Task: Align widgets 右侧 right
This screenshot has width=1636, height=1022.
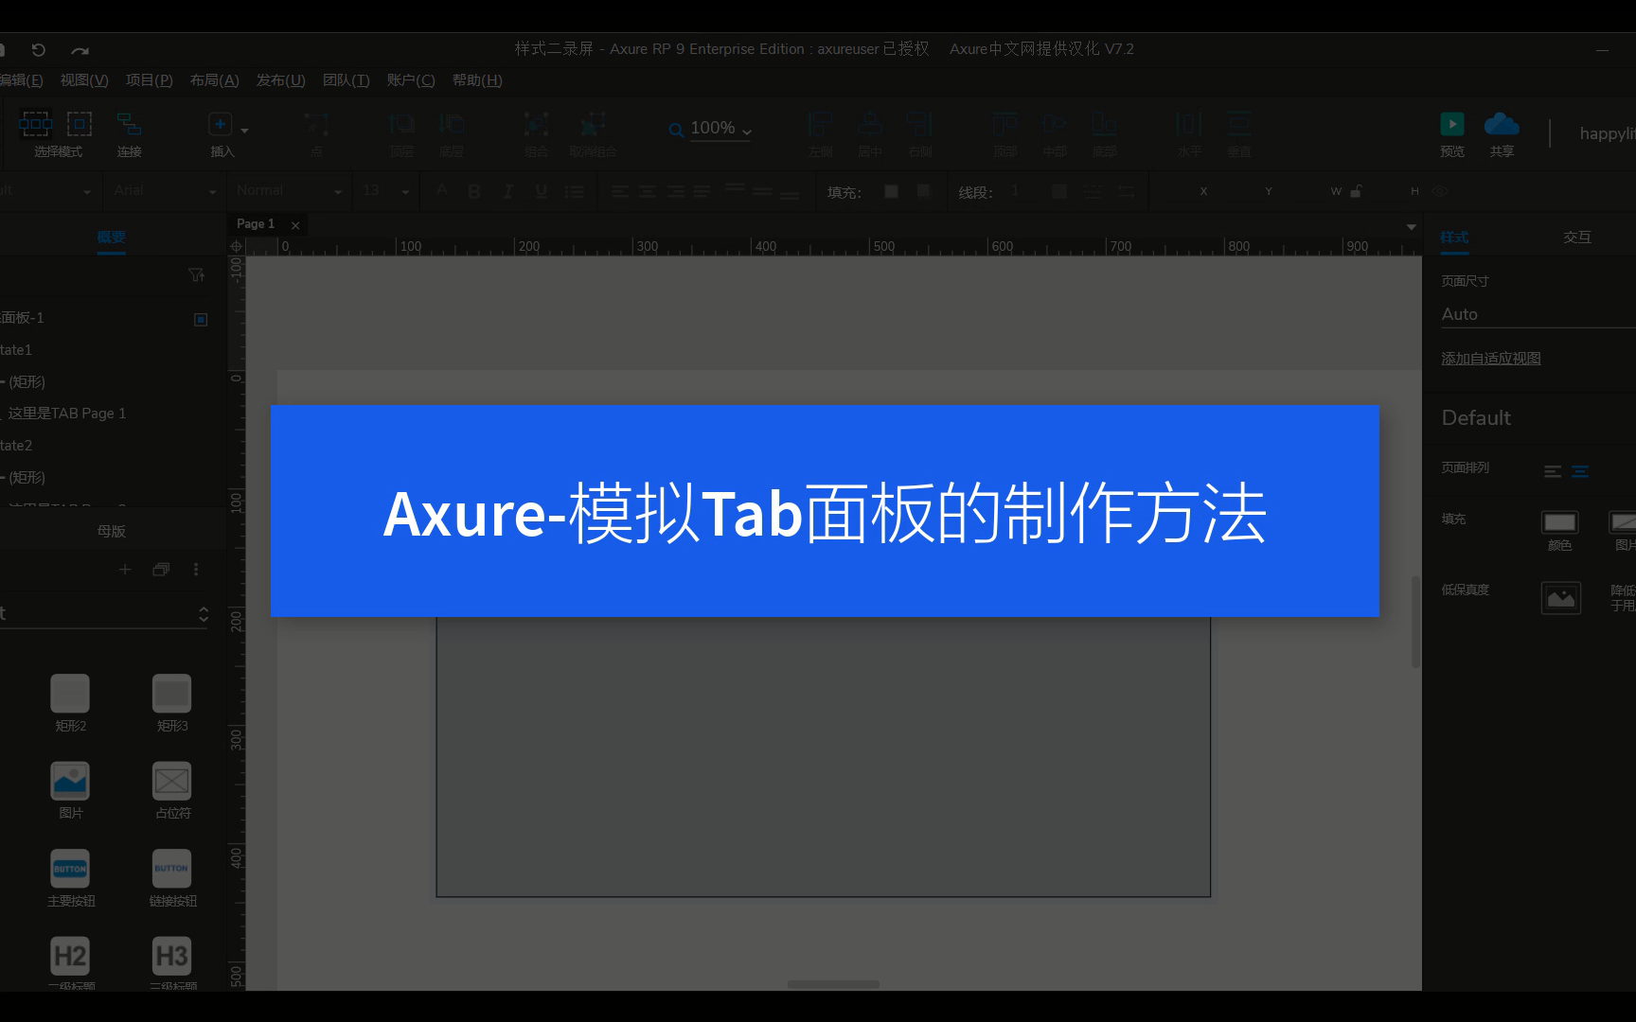Action: coord(919,124)
